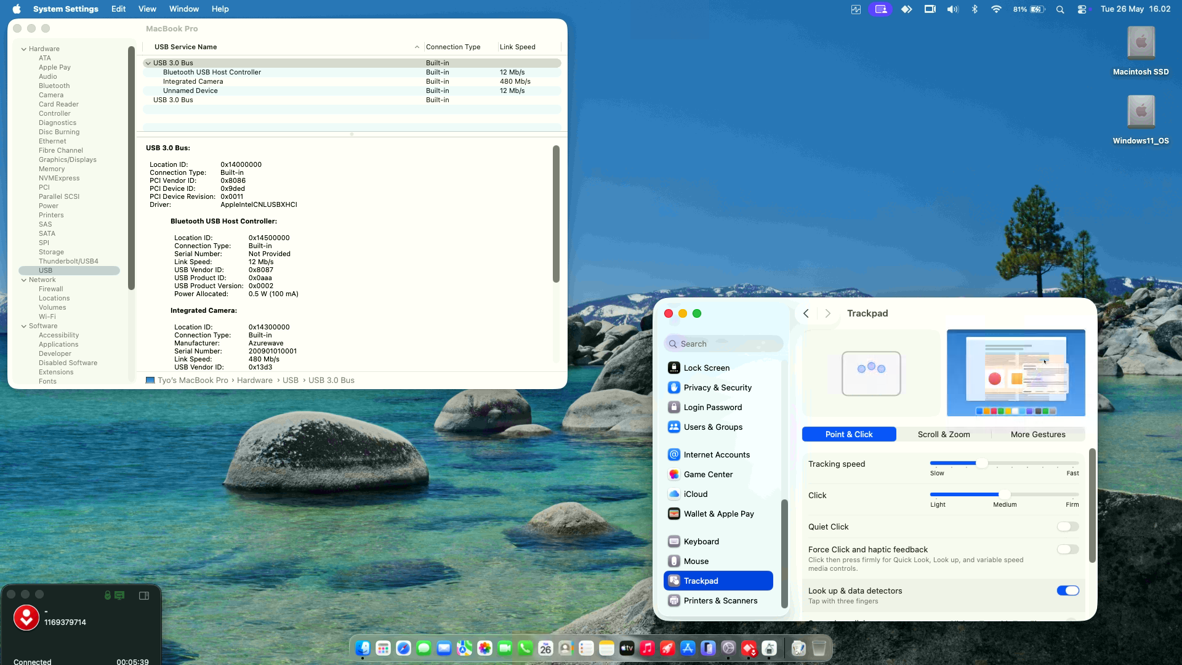Collapse the Software section arrow

[x=24, y=326]
